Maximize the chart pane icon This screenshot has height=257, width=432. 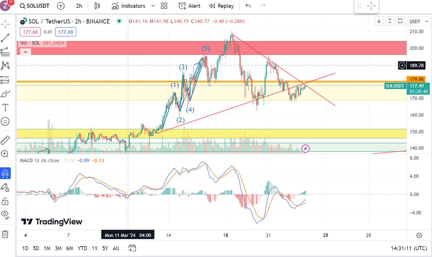click(x=401, y=21)
